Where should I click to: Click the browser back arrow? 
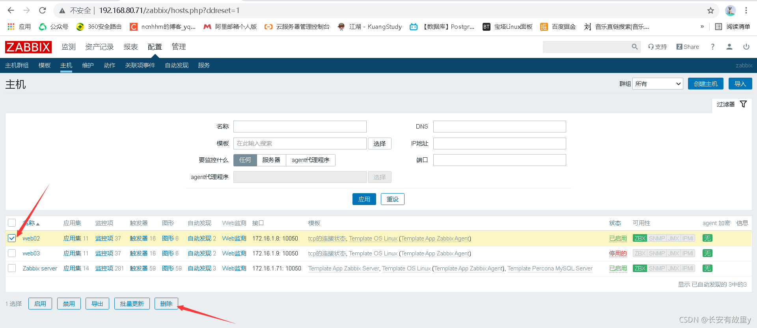(x=11, y=10)
